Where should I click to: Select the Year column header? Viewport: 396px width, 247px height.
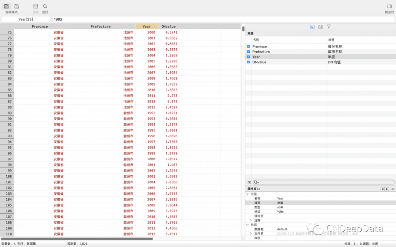[146, 26]
